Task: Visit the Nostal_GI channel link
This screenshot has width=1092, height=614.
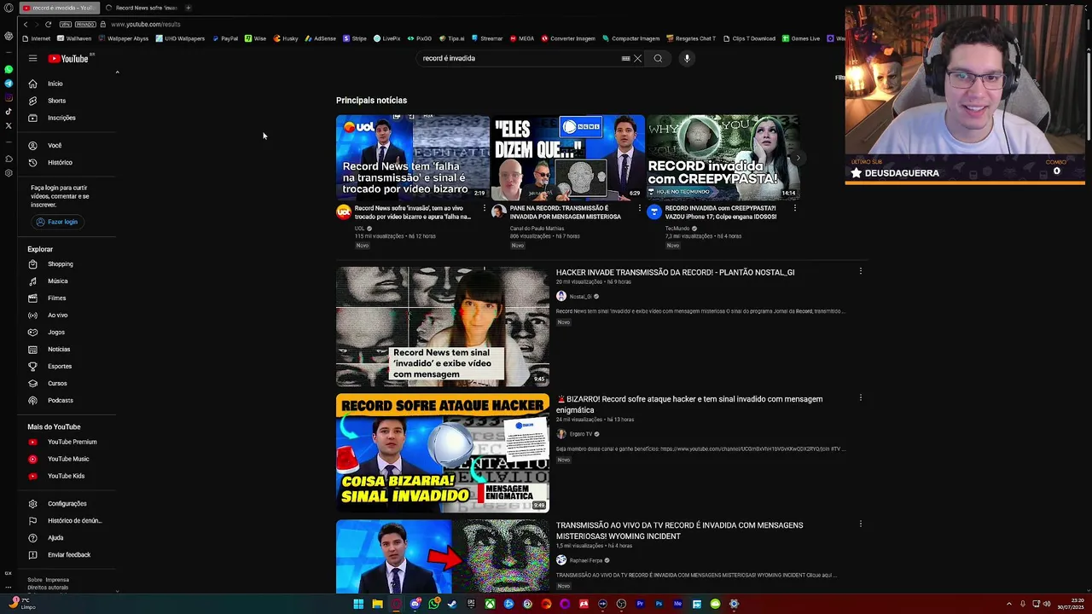Action: (x=580, y=297)
